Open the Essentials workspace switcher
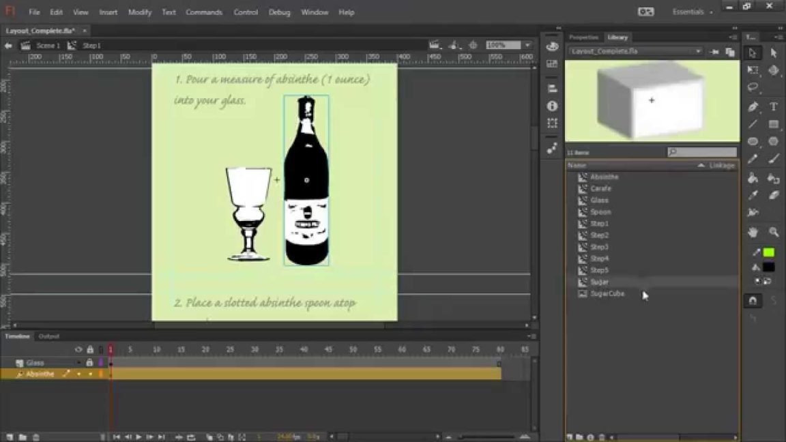The width and height of the screenshot is (786, 442). (x=689, y=12)
